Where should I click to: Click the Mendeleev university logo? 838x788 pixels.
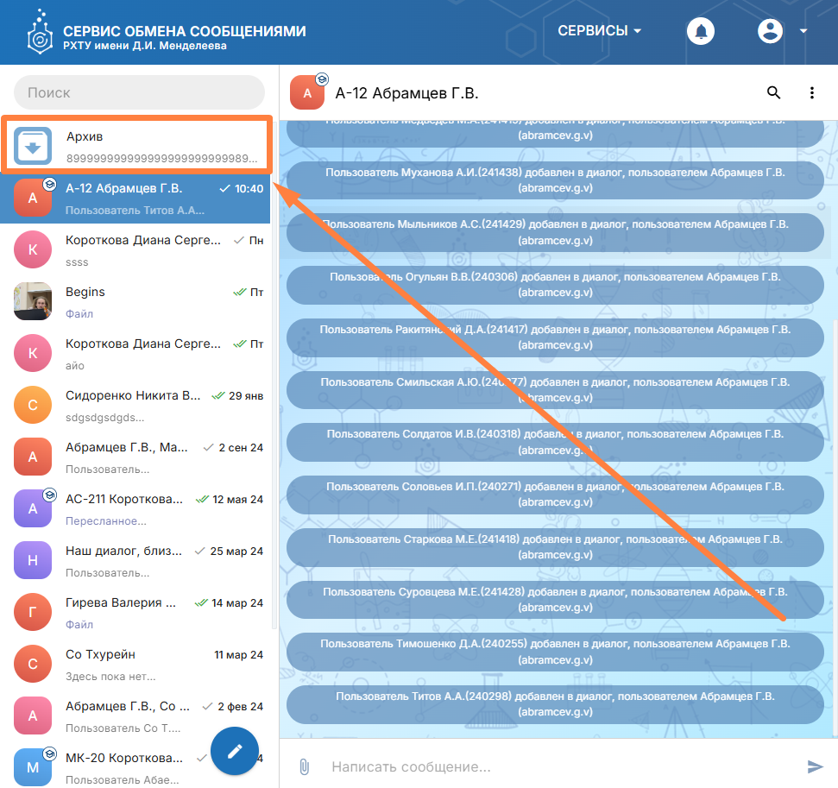39,32
